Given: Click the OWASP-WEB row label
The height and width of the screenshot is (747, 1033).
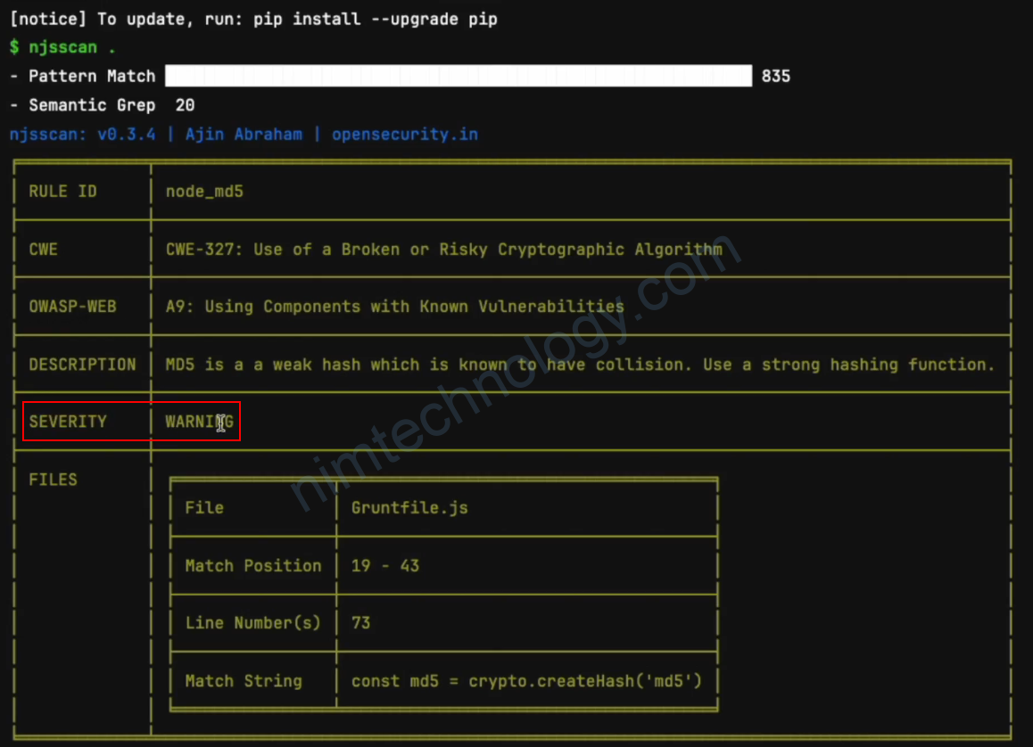Looking at the screenshot, I should point(72,307).
